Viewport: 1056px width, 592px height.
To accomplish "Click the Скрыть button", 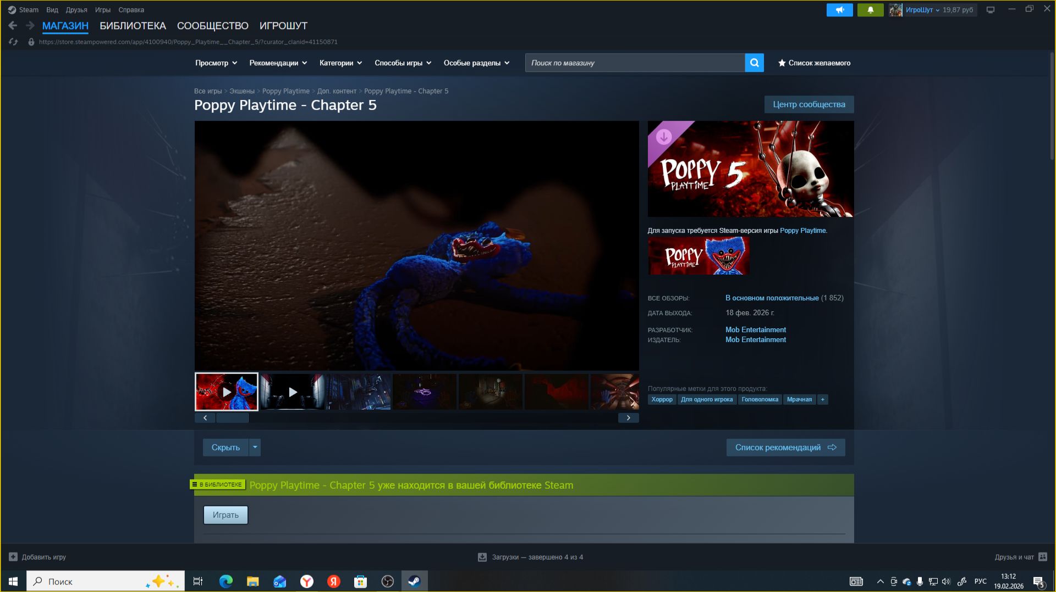I will (x=226, y=448).
